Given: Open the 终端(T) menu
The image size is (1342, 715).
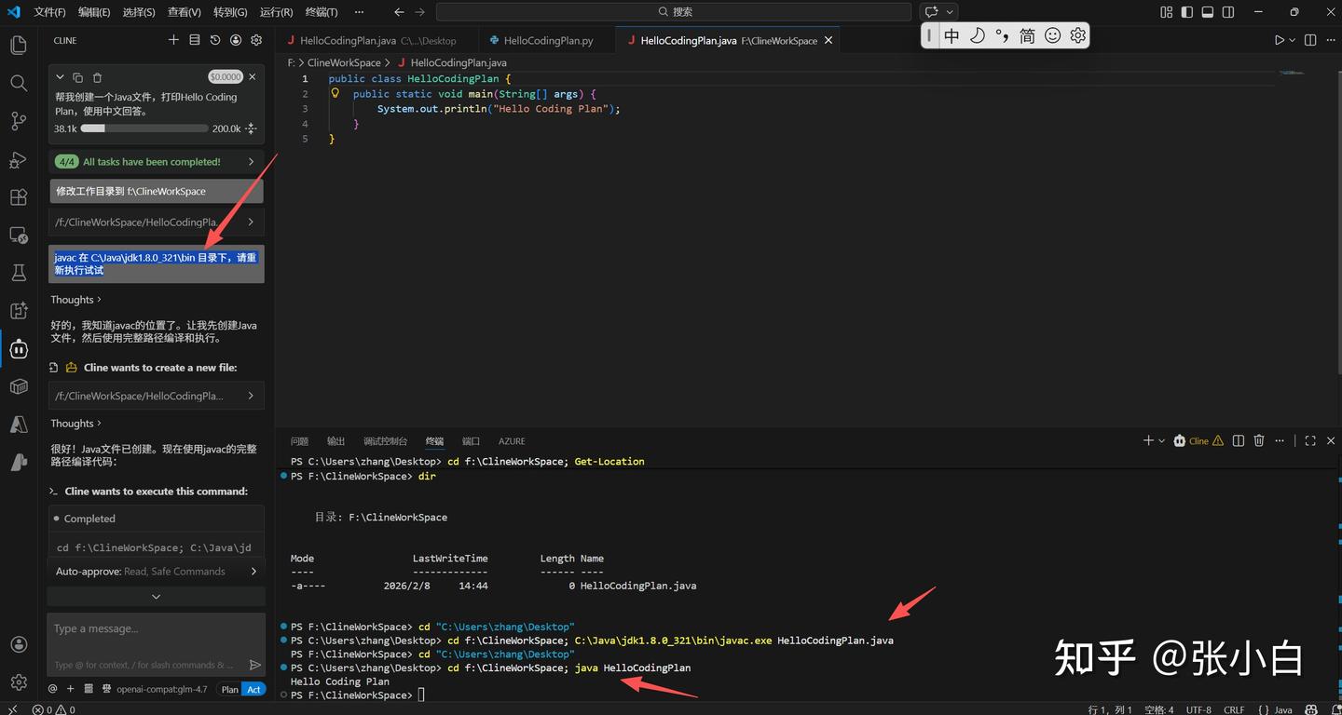Looking at the screenshot, I should (x=322, y=12).
